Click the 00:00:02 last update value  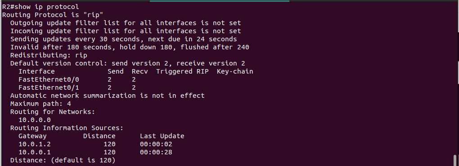(x=156, y=144)
